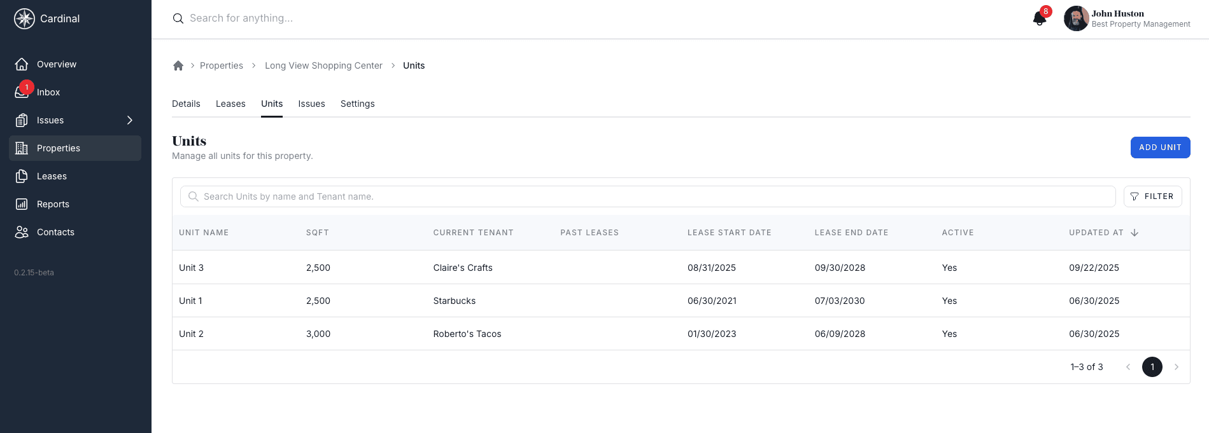
Task: Click the Contacts people icon
Action: click(22, 232)
